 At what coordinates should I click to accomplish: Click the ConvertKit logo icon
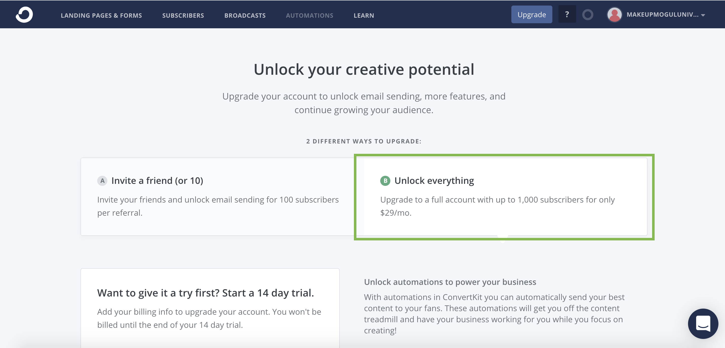click(24, 15)
